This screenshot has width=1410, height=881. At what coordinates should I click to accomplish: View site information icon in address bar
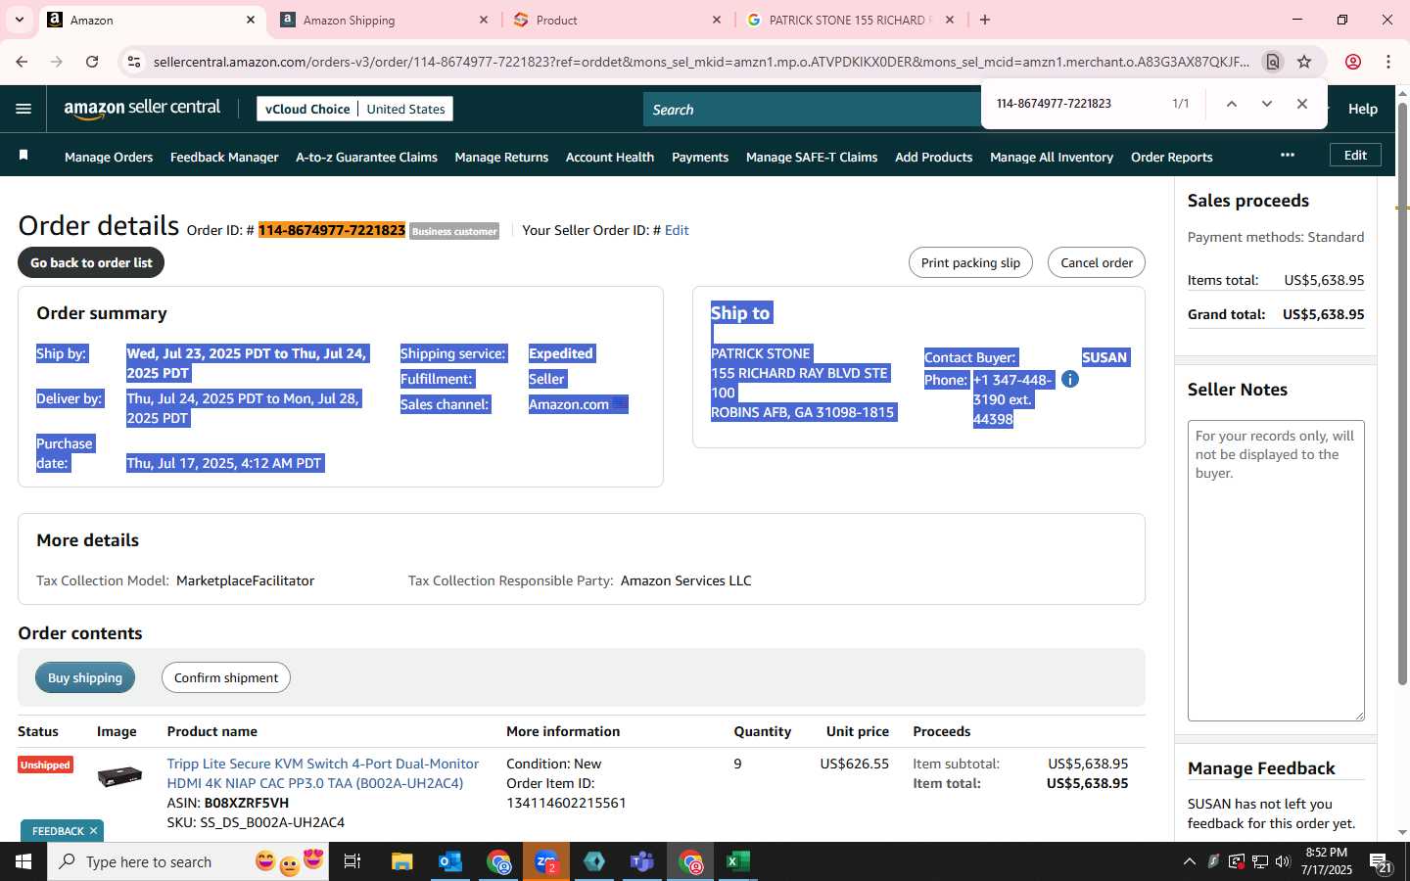coord(134,62)
